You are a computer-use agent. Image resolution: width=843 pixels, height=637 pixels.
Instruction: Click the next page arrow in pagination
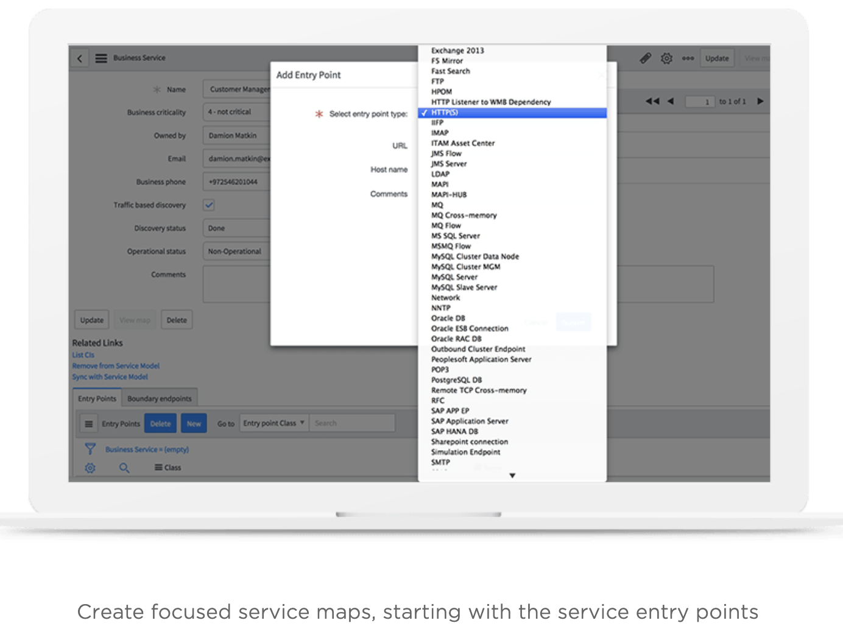click(760, 101)
